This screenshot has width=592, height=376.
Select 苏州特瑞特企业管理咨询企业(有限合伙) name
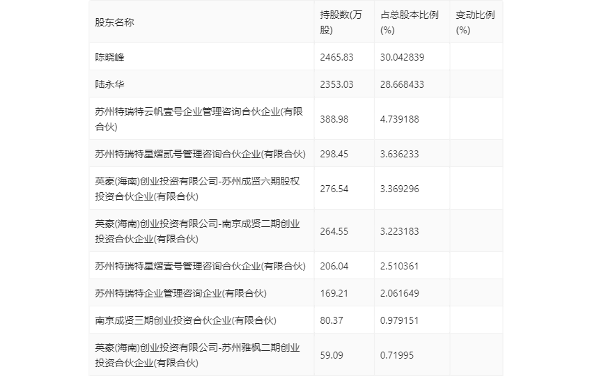pyautogui.click(x=180, y=293)
